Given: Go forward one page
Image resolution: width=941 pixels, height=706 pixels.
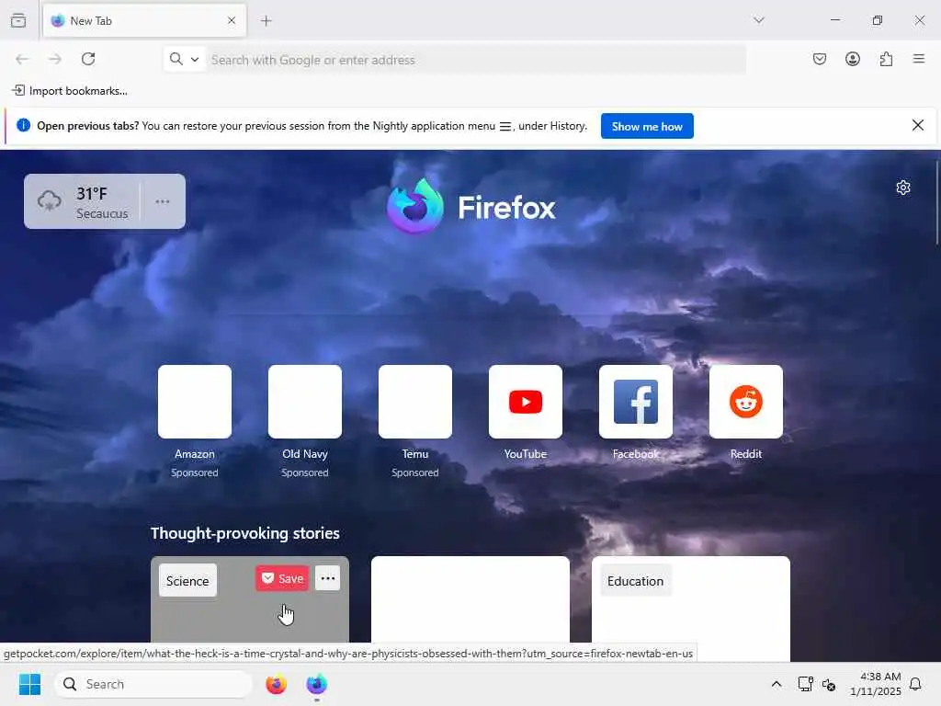Looking at the screenshot, I should coord(55,59).
